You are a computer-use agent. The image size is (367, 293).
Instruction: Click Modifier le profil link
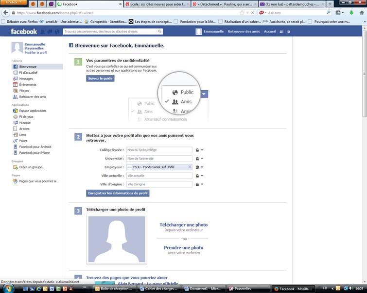pos(36,53)
